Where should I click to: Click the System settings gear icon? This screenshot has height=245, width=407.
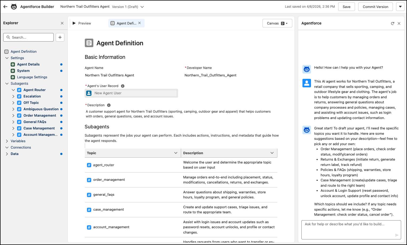[x=13, y=71]
